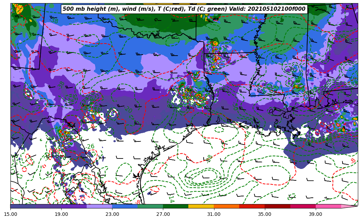Choose the orange colorbar segment

point(226,206)
